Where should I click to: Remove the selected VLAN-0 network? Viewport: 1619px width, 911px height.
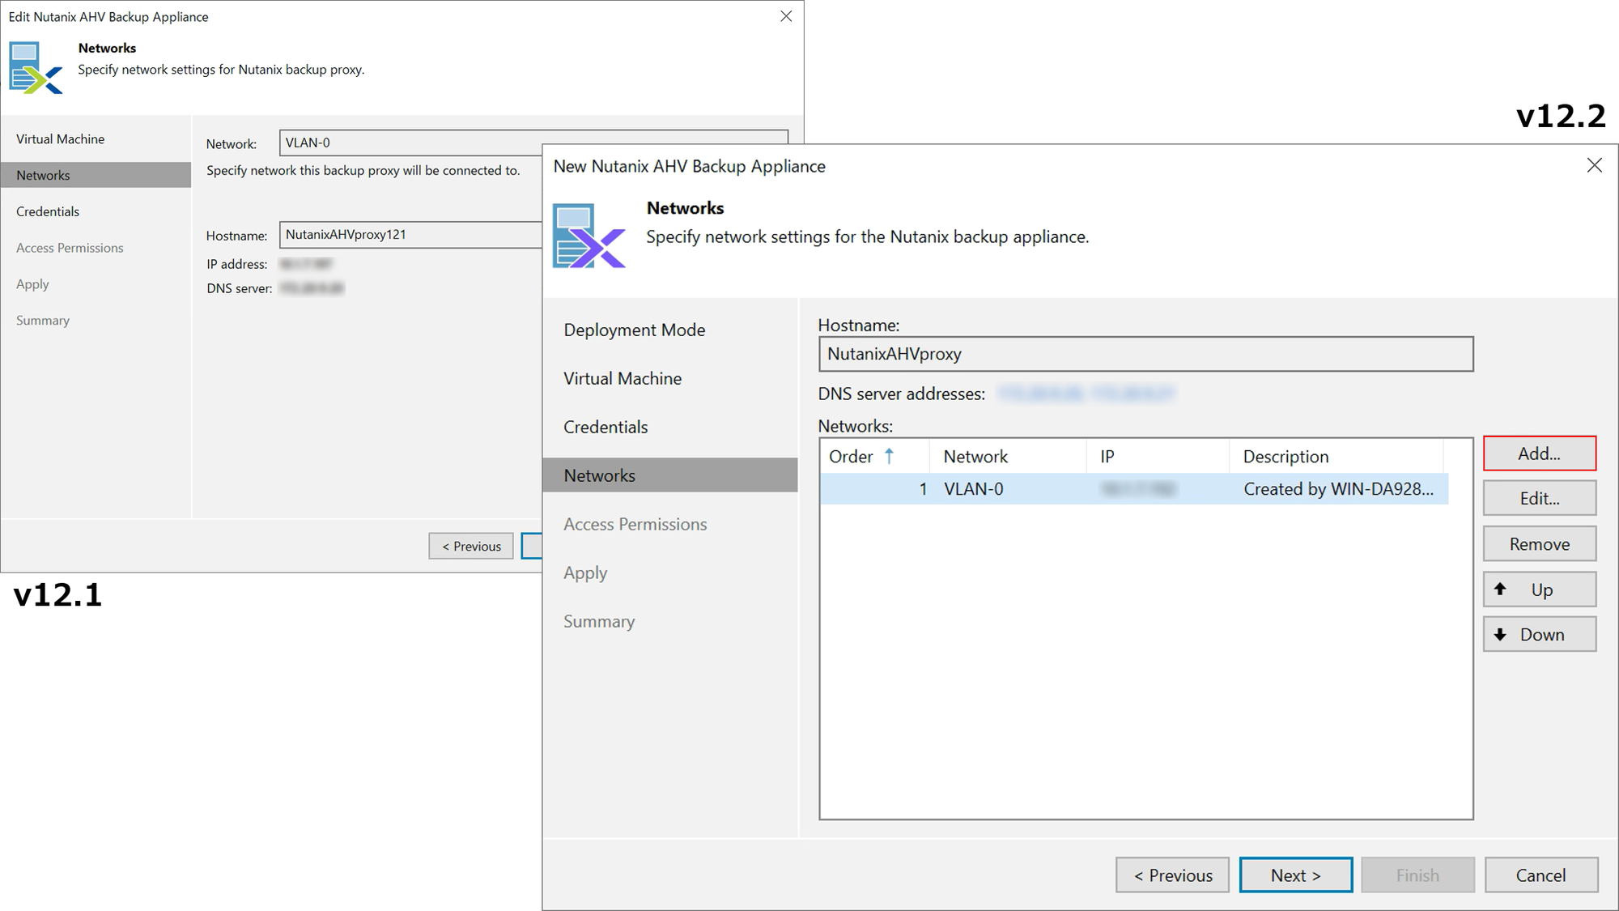pyautogui.click(x=1539, y=544)
